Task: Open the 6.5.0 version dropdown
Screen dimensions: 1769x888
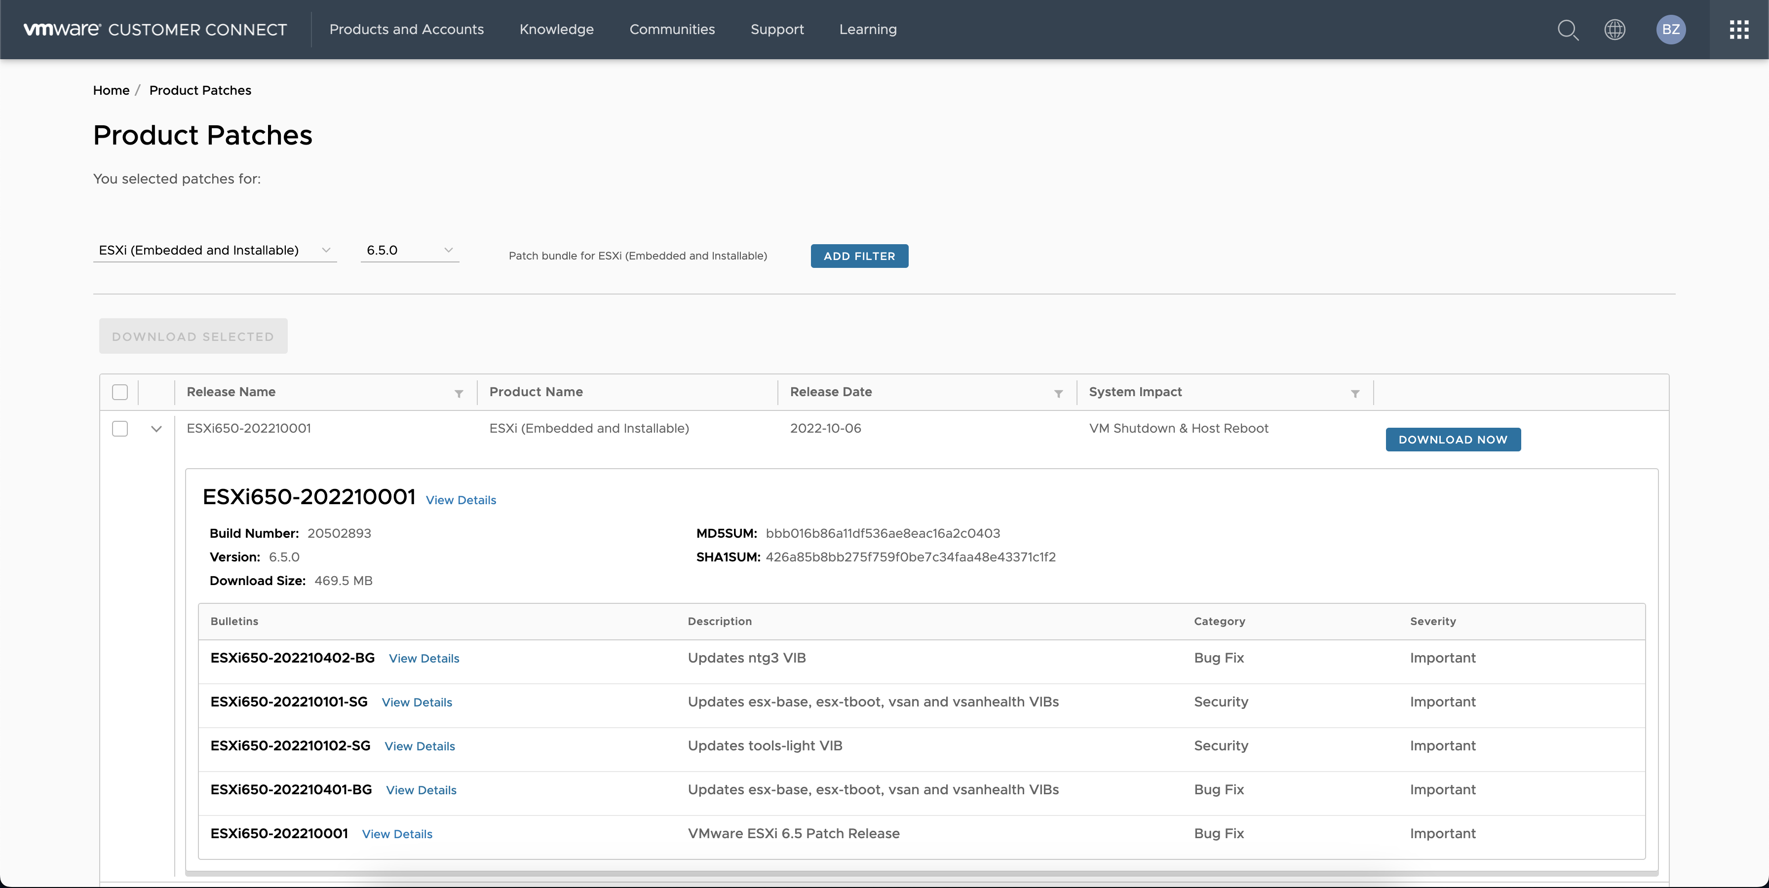Action: pos(409,251)
